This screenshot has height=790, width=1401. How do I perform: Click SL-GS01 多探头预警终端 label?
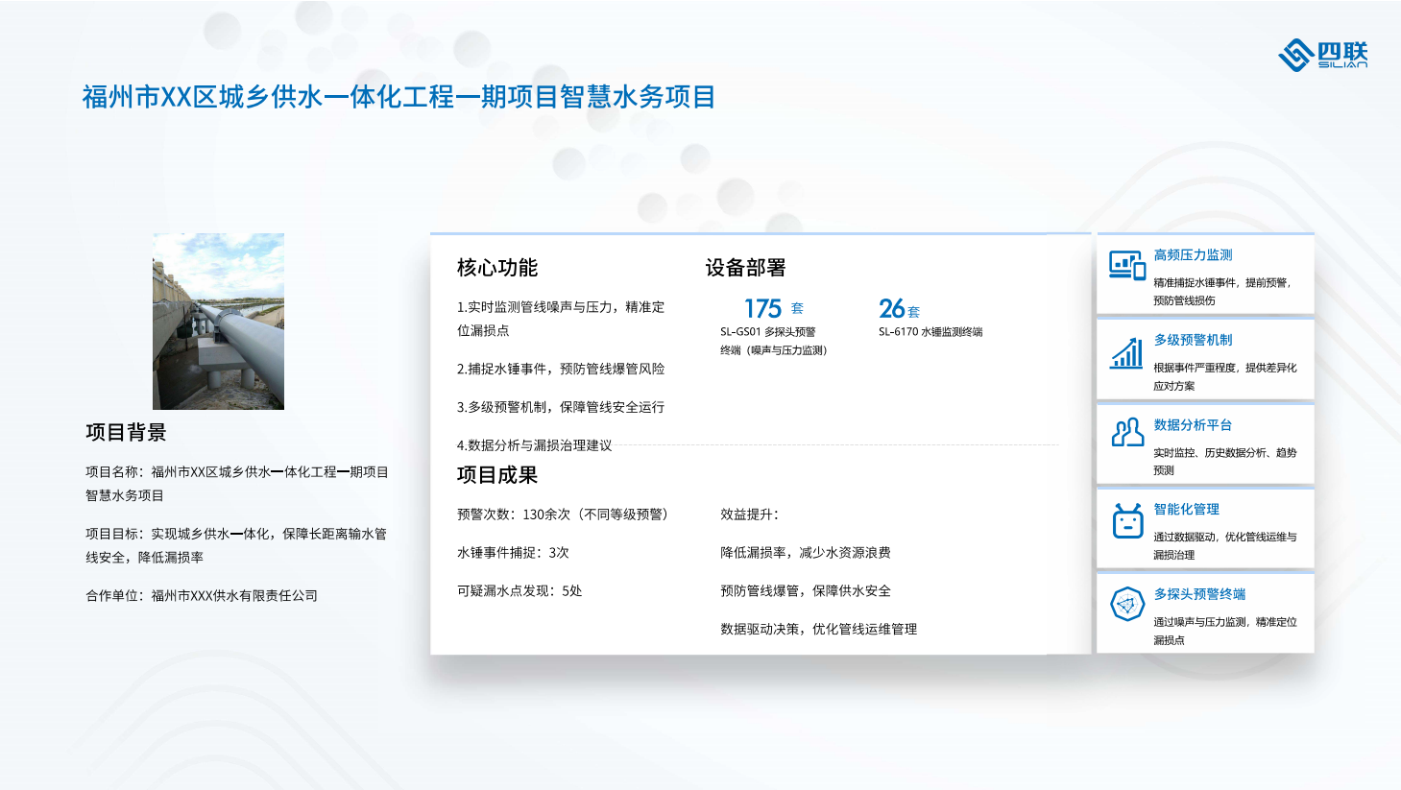click(x=774, y=341)
